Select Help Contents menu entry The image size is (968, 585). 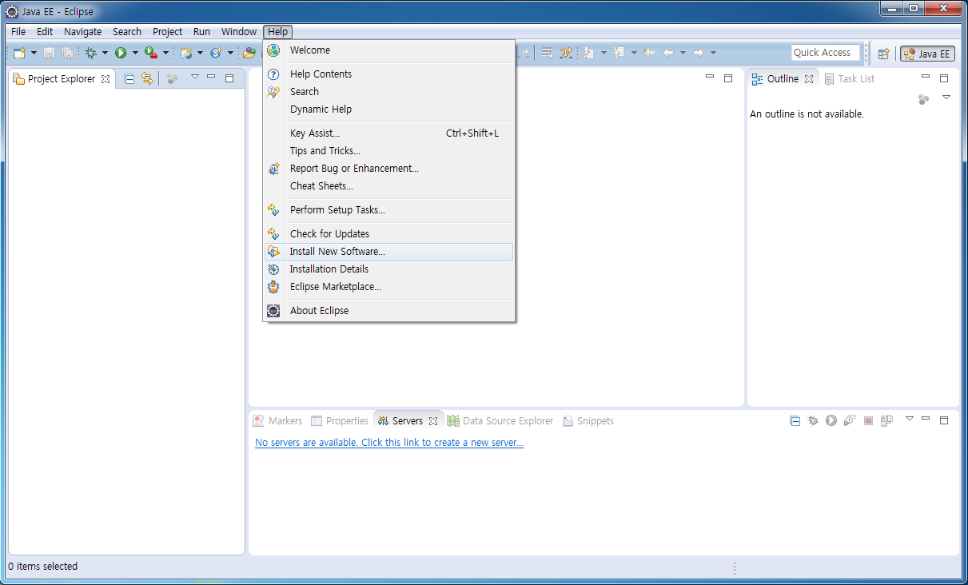point(389,74)
